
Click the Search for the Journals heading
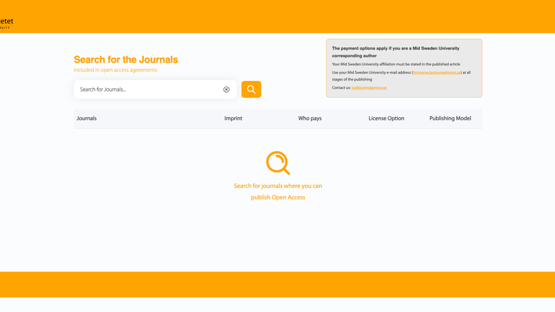click(x=125, y=60)
